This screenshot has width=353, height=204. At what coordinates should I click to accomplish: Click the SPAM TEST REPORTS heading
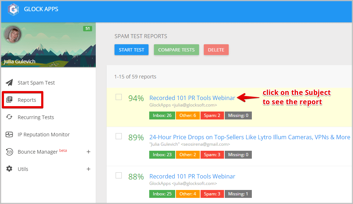[141, 36]
